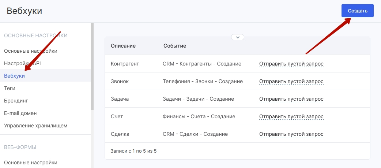Open Основные настройки in the sidebar

[31, 51]
